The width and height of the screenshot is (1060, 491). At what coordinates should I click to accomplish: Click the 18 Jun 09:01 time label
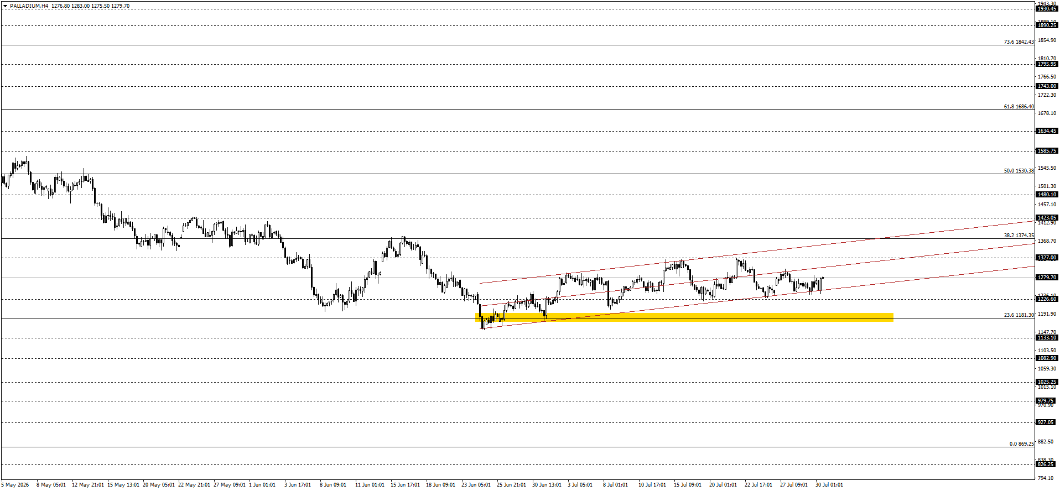pyautogui.click(x=440, y=485)
